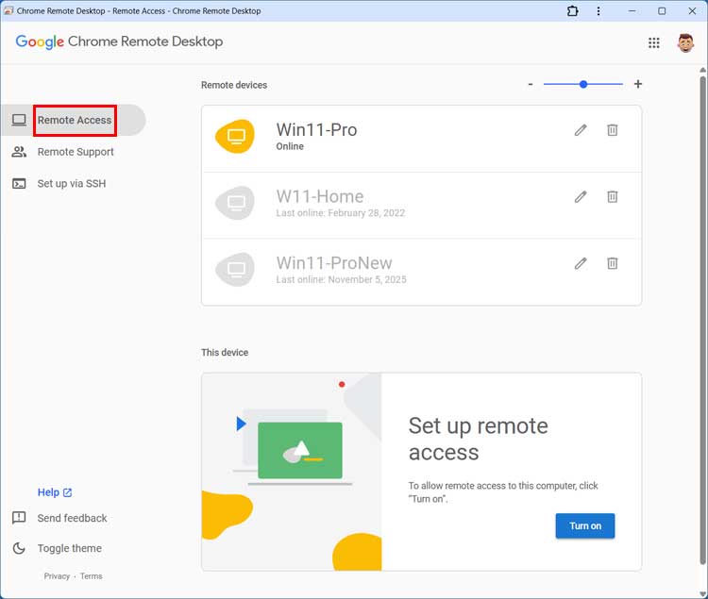Click Last online: November 5, 2025 text
Viewport: 708px width, 599px height.
(342, 279)
